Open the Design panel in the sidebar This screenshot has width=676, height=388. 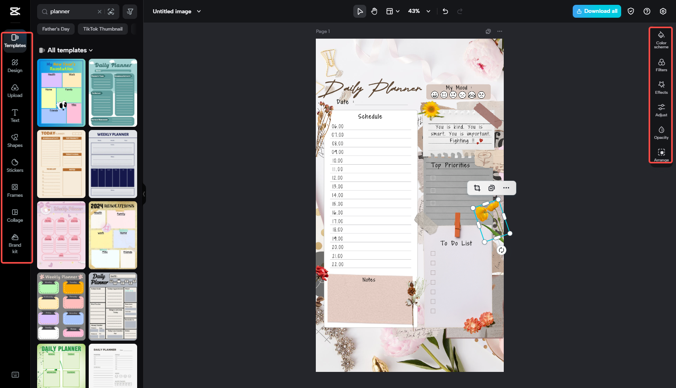15,66
